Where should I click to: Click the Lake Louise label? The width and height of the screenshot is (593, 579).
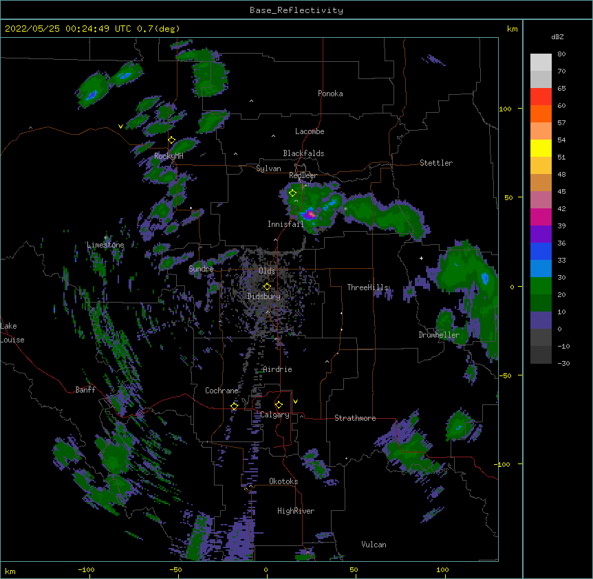[x=12, y=333]
